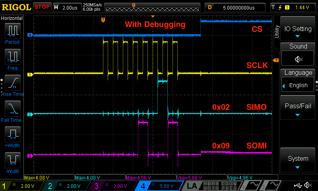Select the Period measurement icon
This screenshot has height=191, width=318.
pyautogui.click(x=13, y=31)
